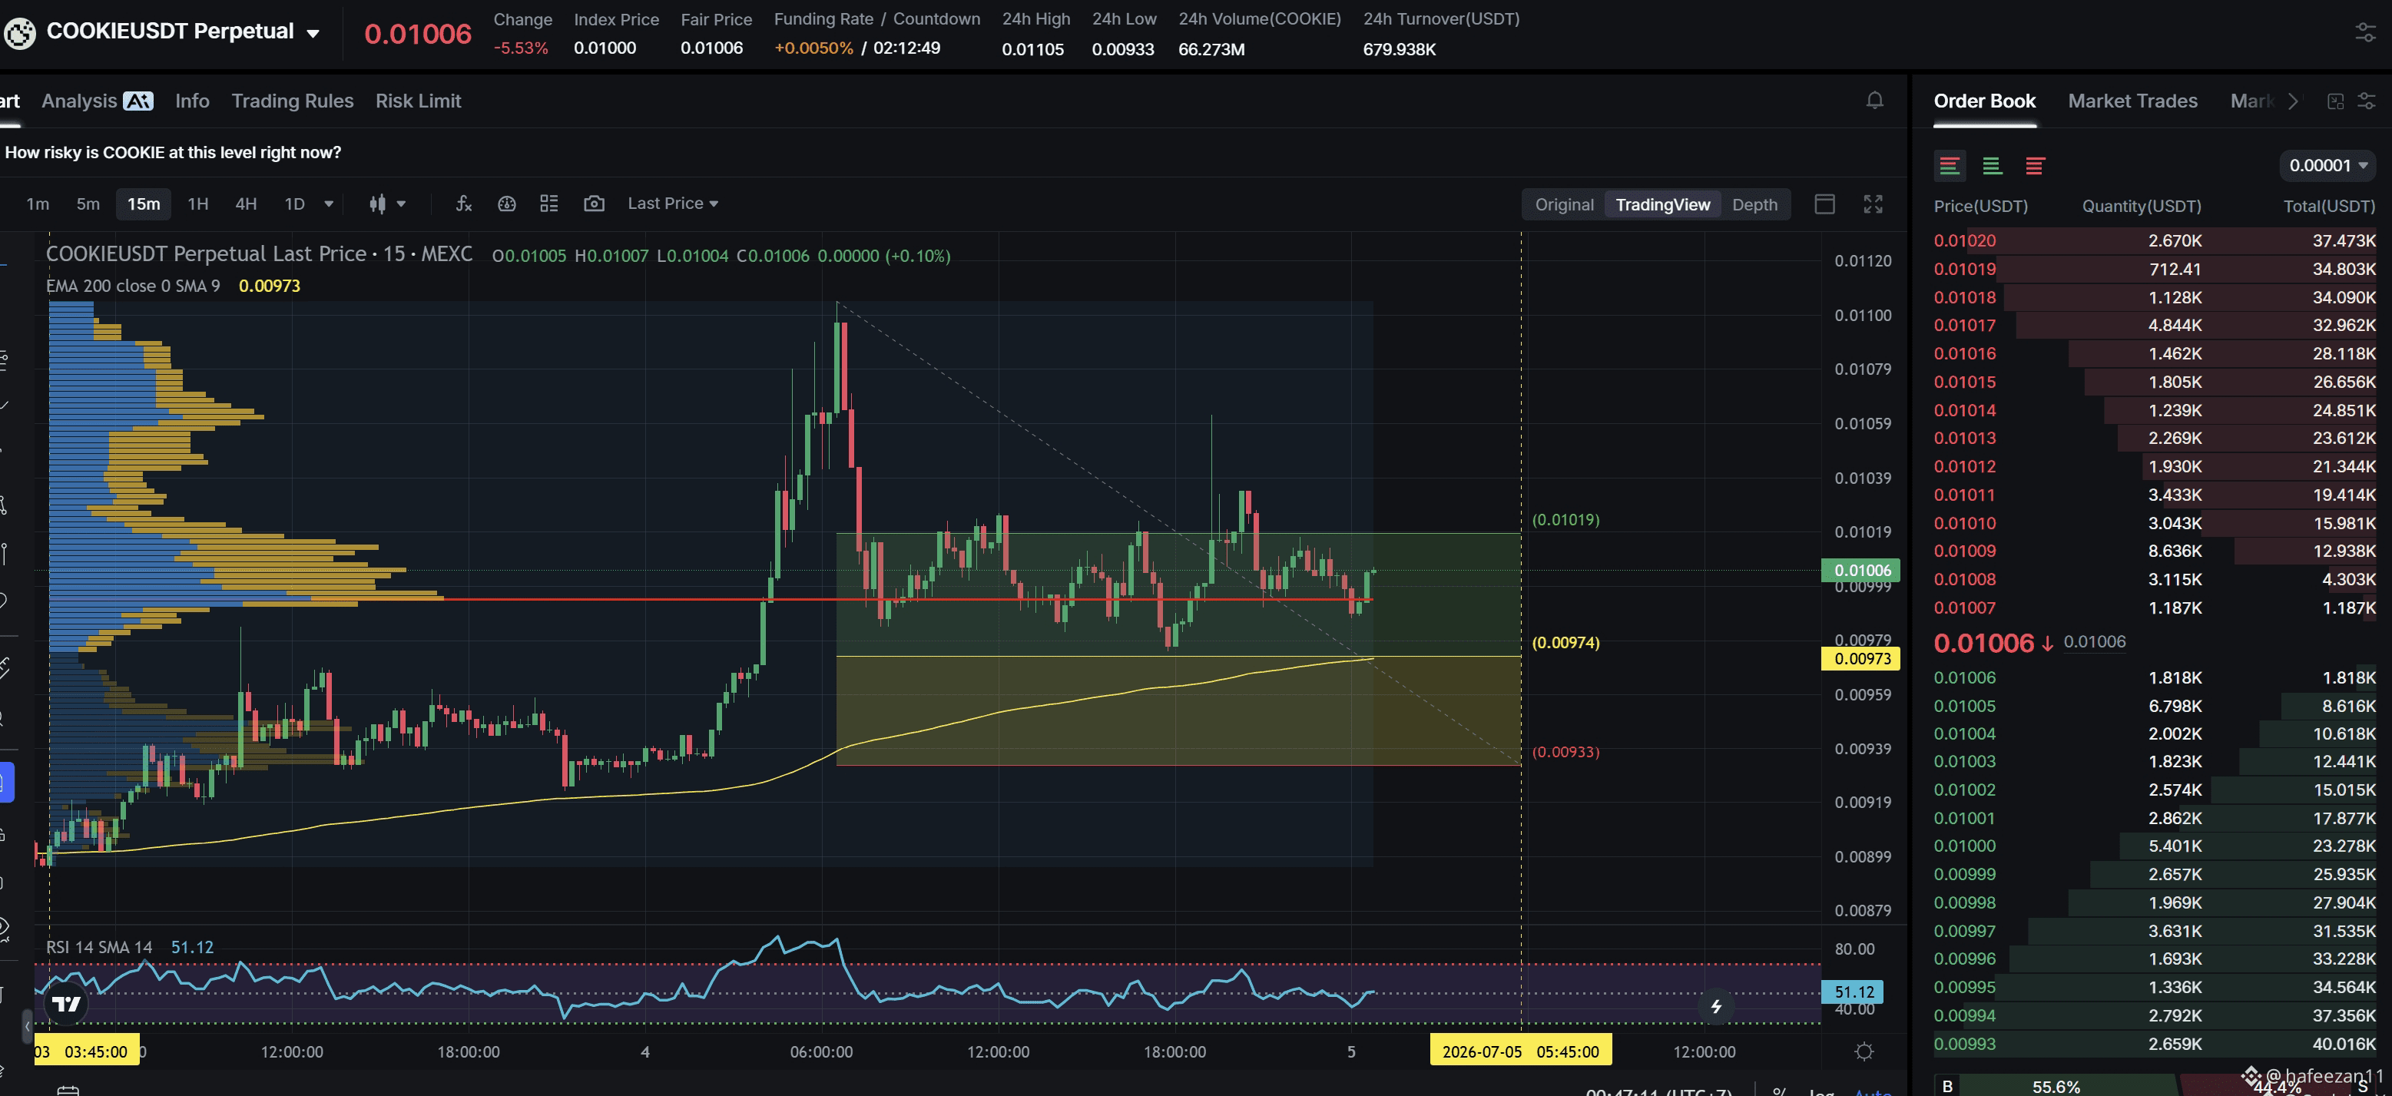Open the price alert bell icon
The image size is (2392, 1096).
pos(1875,101)
